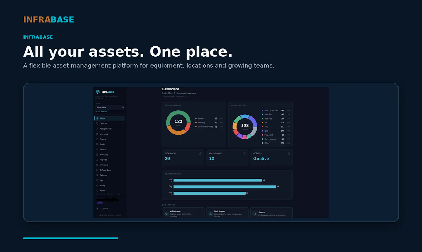Expand the data timestamp chevron under Dashboard
This screenshot has height=252, width=422.
tap(186, 97)
